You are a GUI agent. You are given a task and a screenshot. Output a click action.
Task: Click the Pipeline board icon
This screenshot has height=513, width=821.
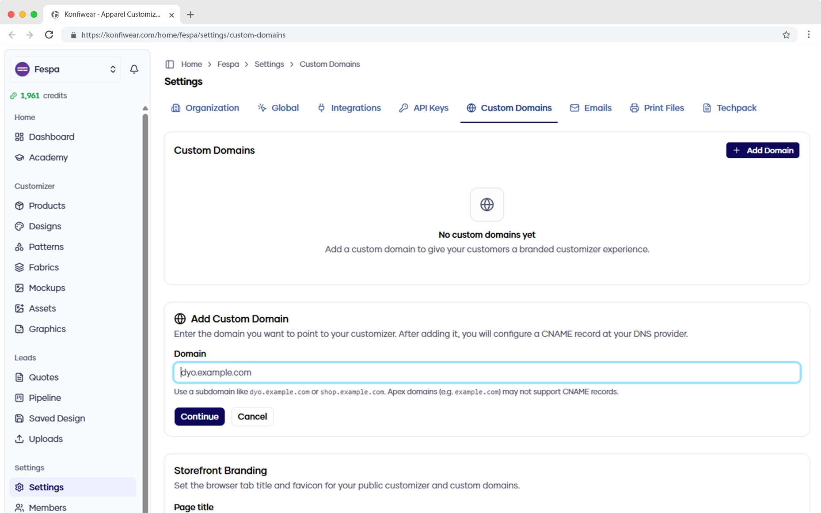point(19,398)
